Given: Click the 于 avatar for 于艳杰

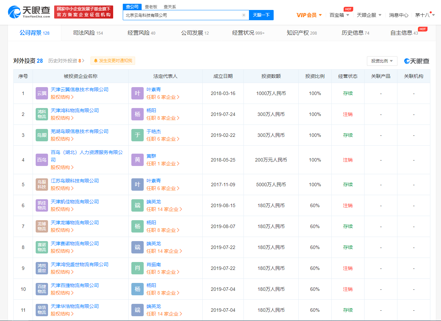Looking at the screenshot, I should point(138,135).
